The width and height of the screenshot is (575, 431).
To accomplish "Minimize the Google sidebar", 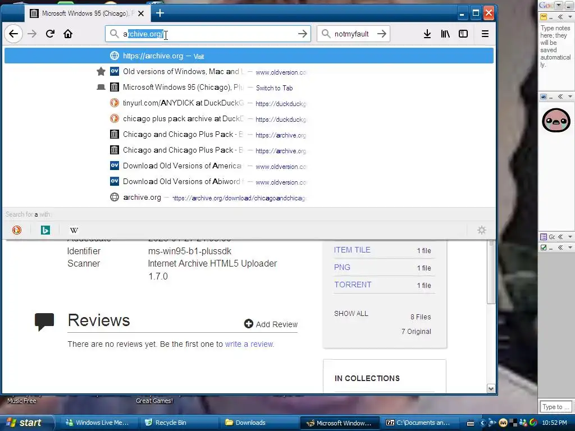I will [x=569, y=5].
